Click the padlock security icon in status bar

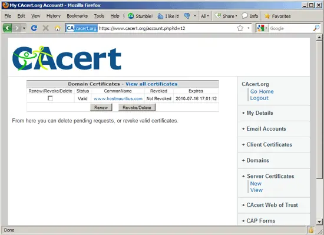tap(311, 230)
